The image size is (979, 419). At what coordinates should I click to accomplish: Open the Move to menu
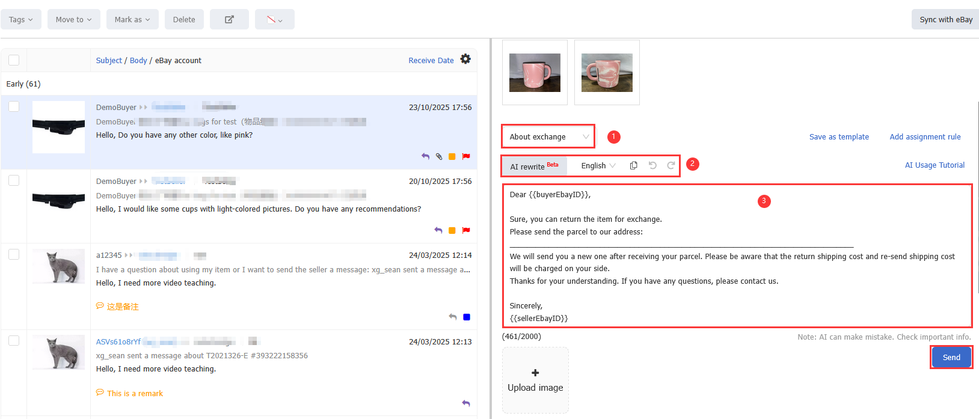pyautogui.click(x=73, y=19)
